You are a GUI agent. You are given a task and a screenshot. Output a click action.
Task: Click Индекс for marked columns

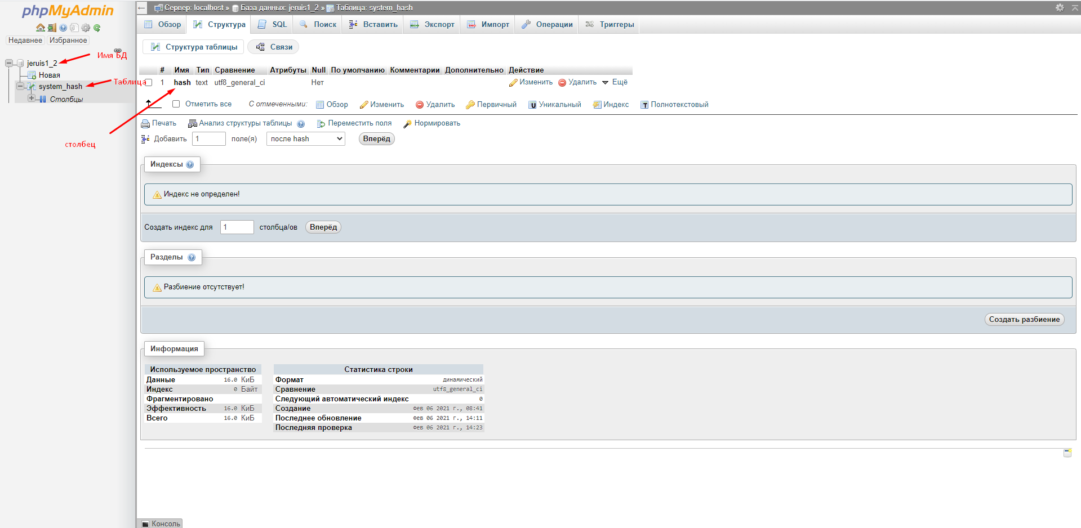click(x=611, y=105)
